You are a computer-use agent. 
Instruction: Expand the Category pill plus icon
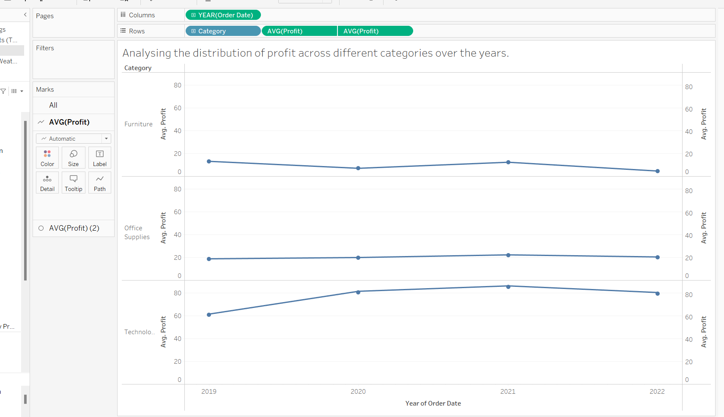coord(193,31)
